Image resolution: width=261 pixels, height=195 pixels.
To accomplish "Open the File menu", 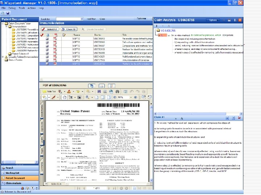I will coord(3,8).
